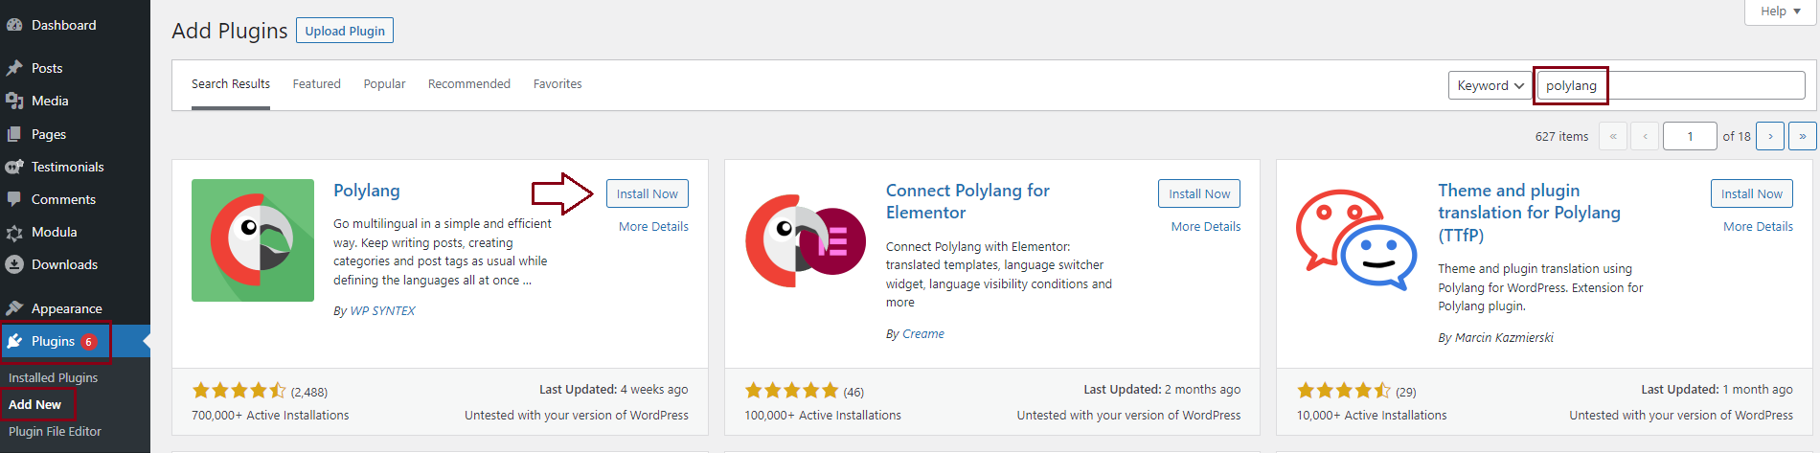Click the Pages icon in sidebar
This screenshot has width=1820, height=453.
14,134
